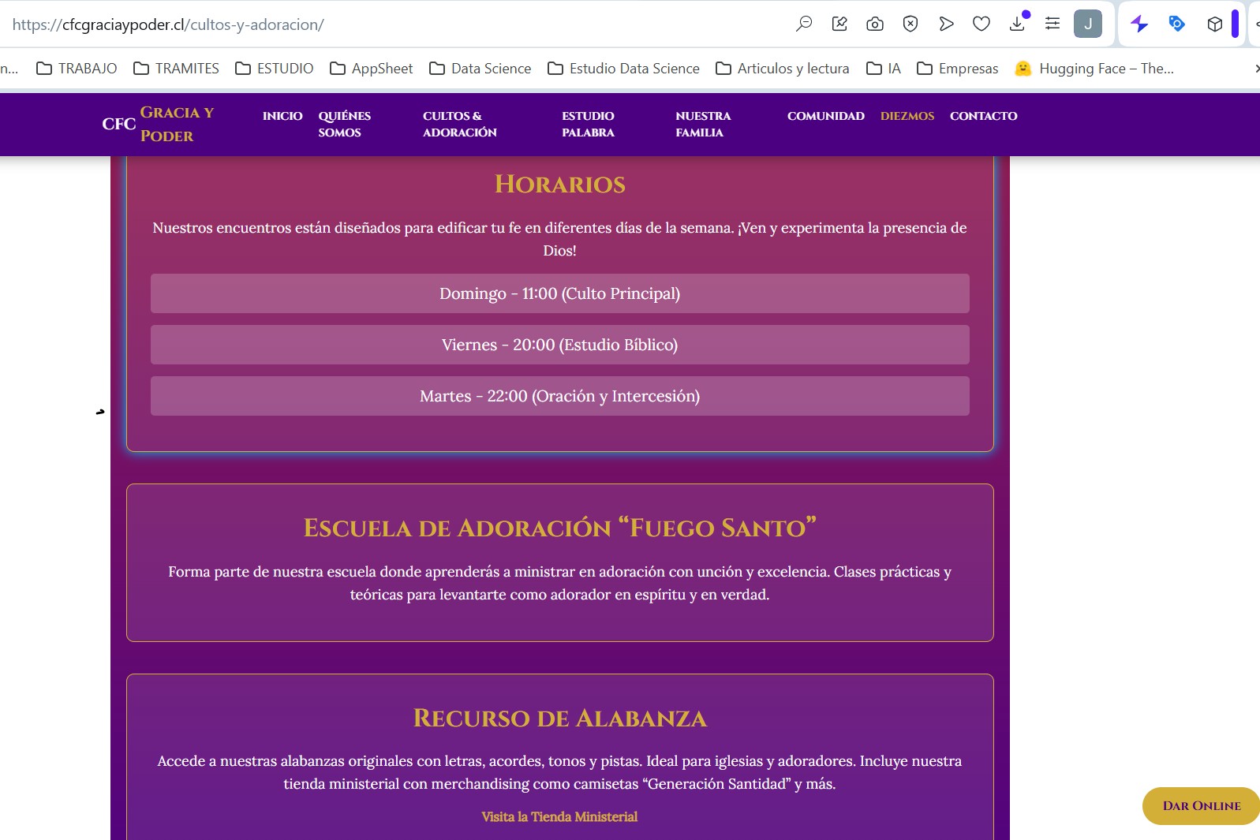The image size is (1260, 840).
Task: Expand hidden bookmarks chevron
Action: coord(1256,69)
